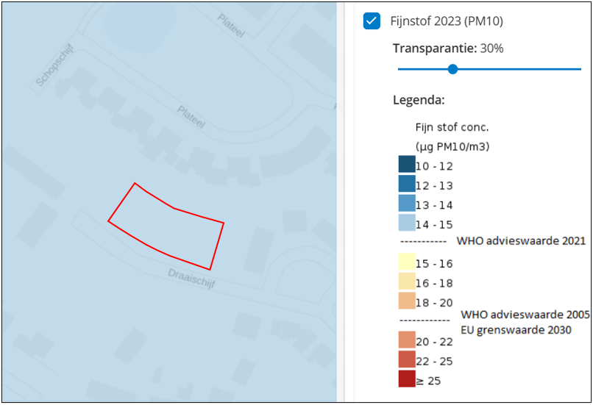Click the Draaischijf street label on map
The width and height of the screenshot is (593, 405).
[x=192, y=279]
